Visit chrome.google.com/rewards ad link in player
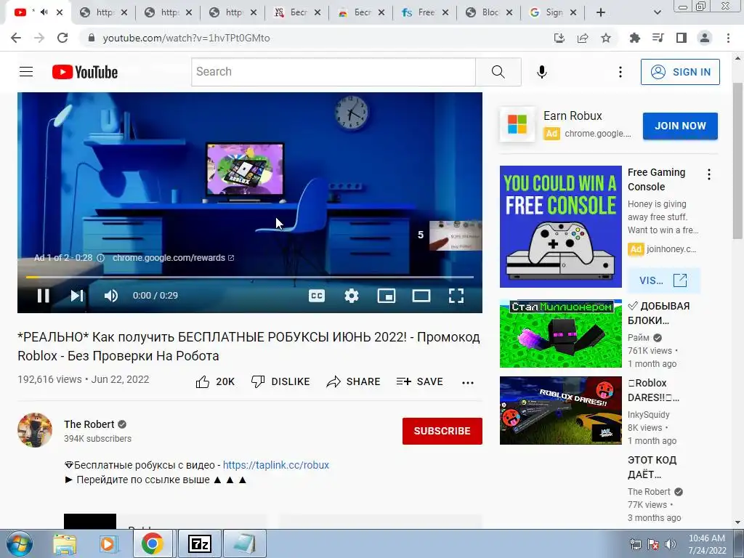 click(x=173, y=258)
